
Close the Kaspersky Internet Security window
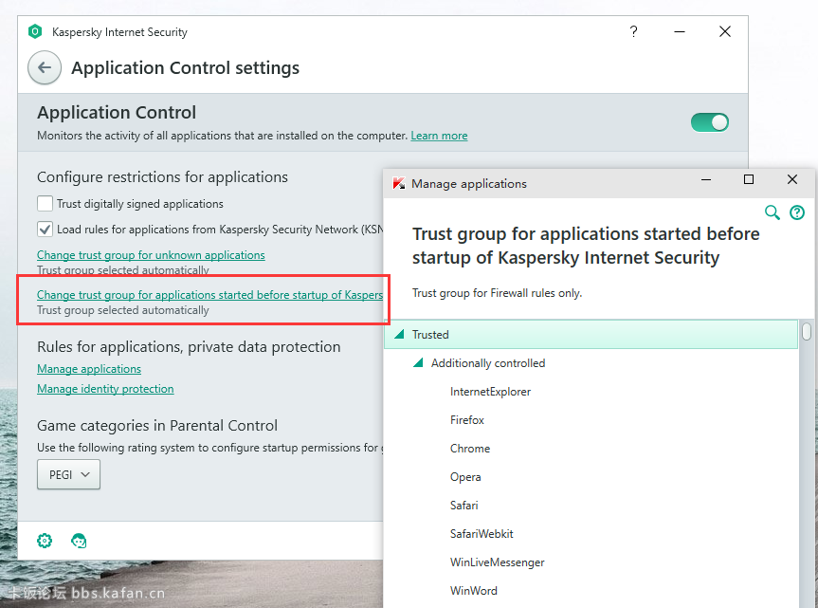tap(724, 32)
